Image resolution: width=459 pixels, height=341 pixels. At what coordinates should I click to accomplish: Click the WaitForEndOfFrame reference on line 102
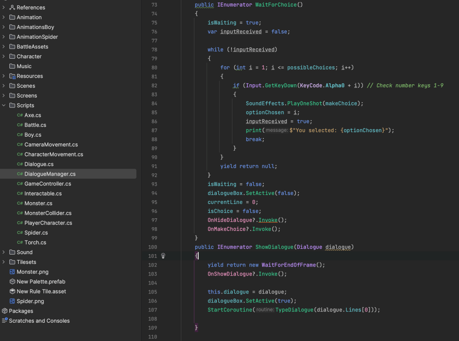coord(288,265)
